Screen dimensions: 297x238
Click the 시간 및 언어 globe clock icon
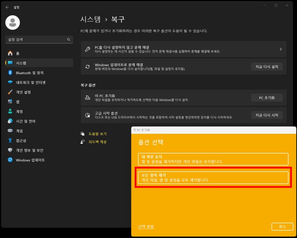point(10,121)
